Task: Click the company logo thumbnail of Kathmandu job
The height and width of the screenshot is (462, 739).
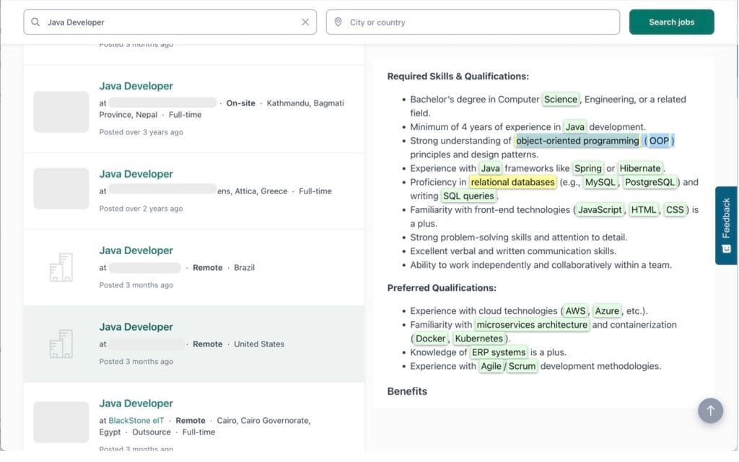Action: [61, 112]
